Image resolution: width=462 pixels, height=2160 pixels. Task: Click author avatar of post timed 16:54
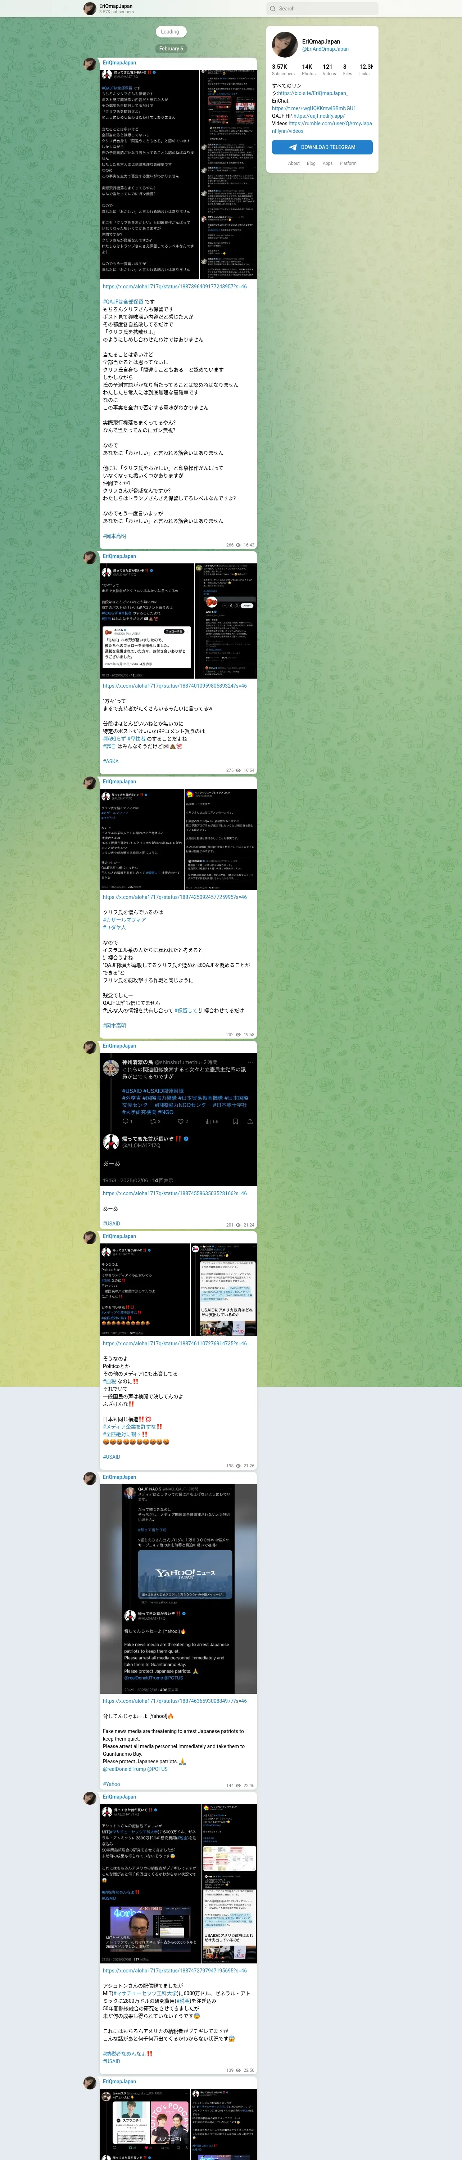(90, 558)
